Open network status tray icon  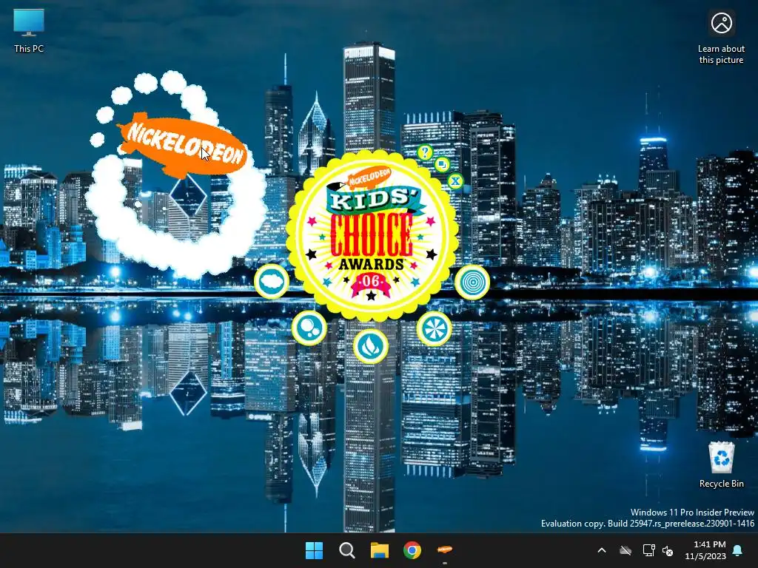648,550
